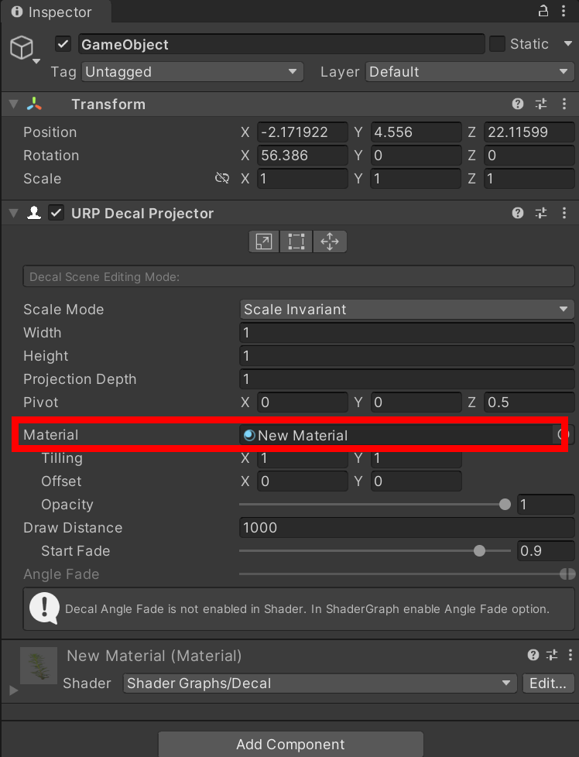
Task: Adjust the Opacity slider handle
Action: coord(505,505)
